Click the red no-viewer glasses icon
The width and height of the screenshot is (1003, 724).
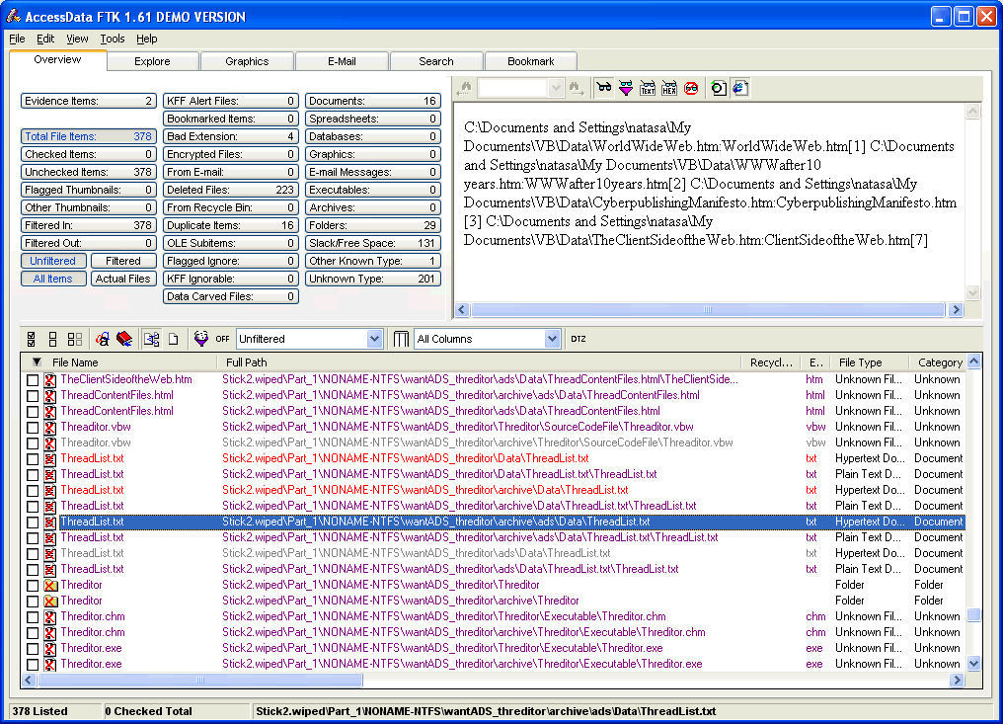point(691,88)
